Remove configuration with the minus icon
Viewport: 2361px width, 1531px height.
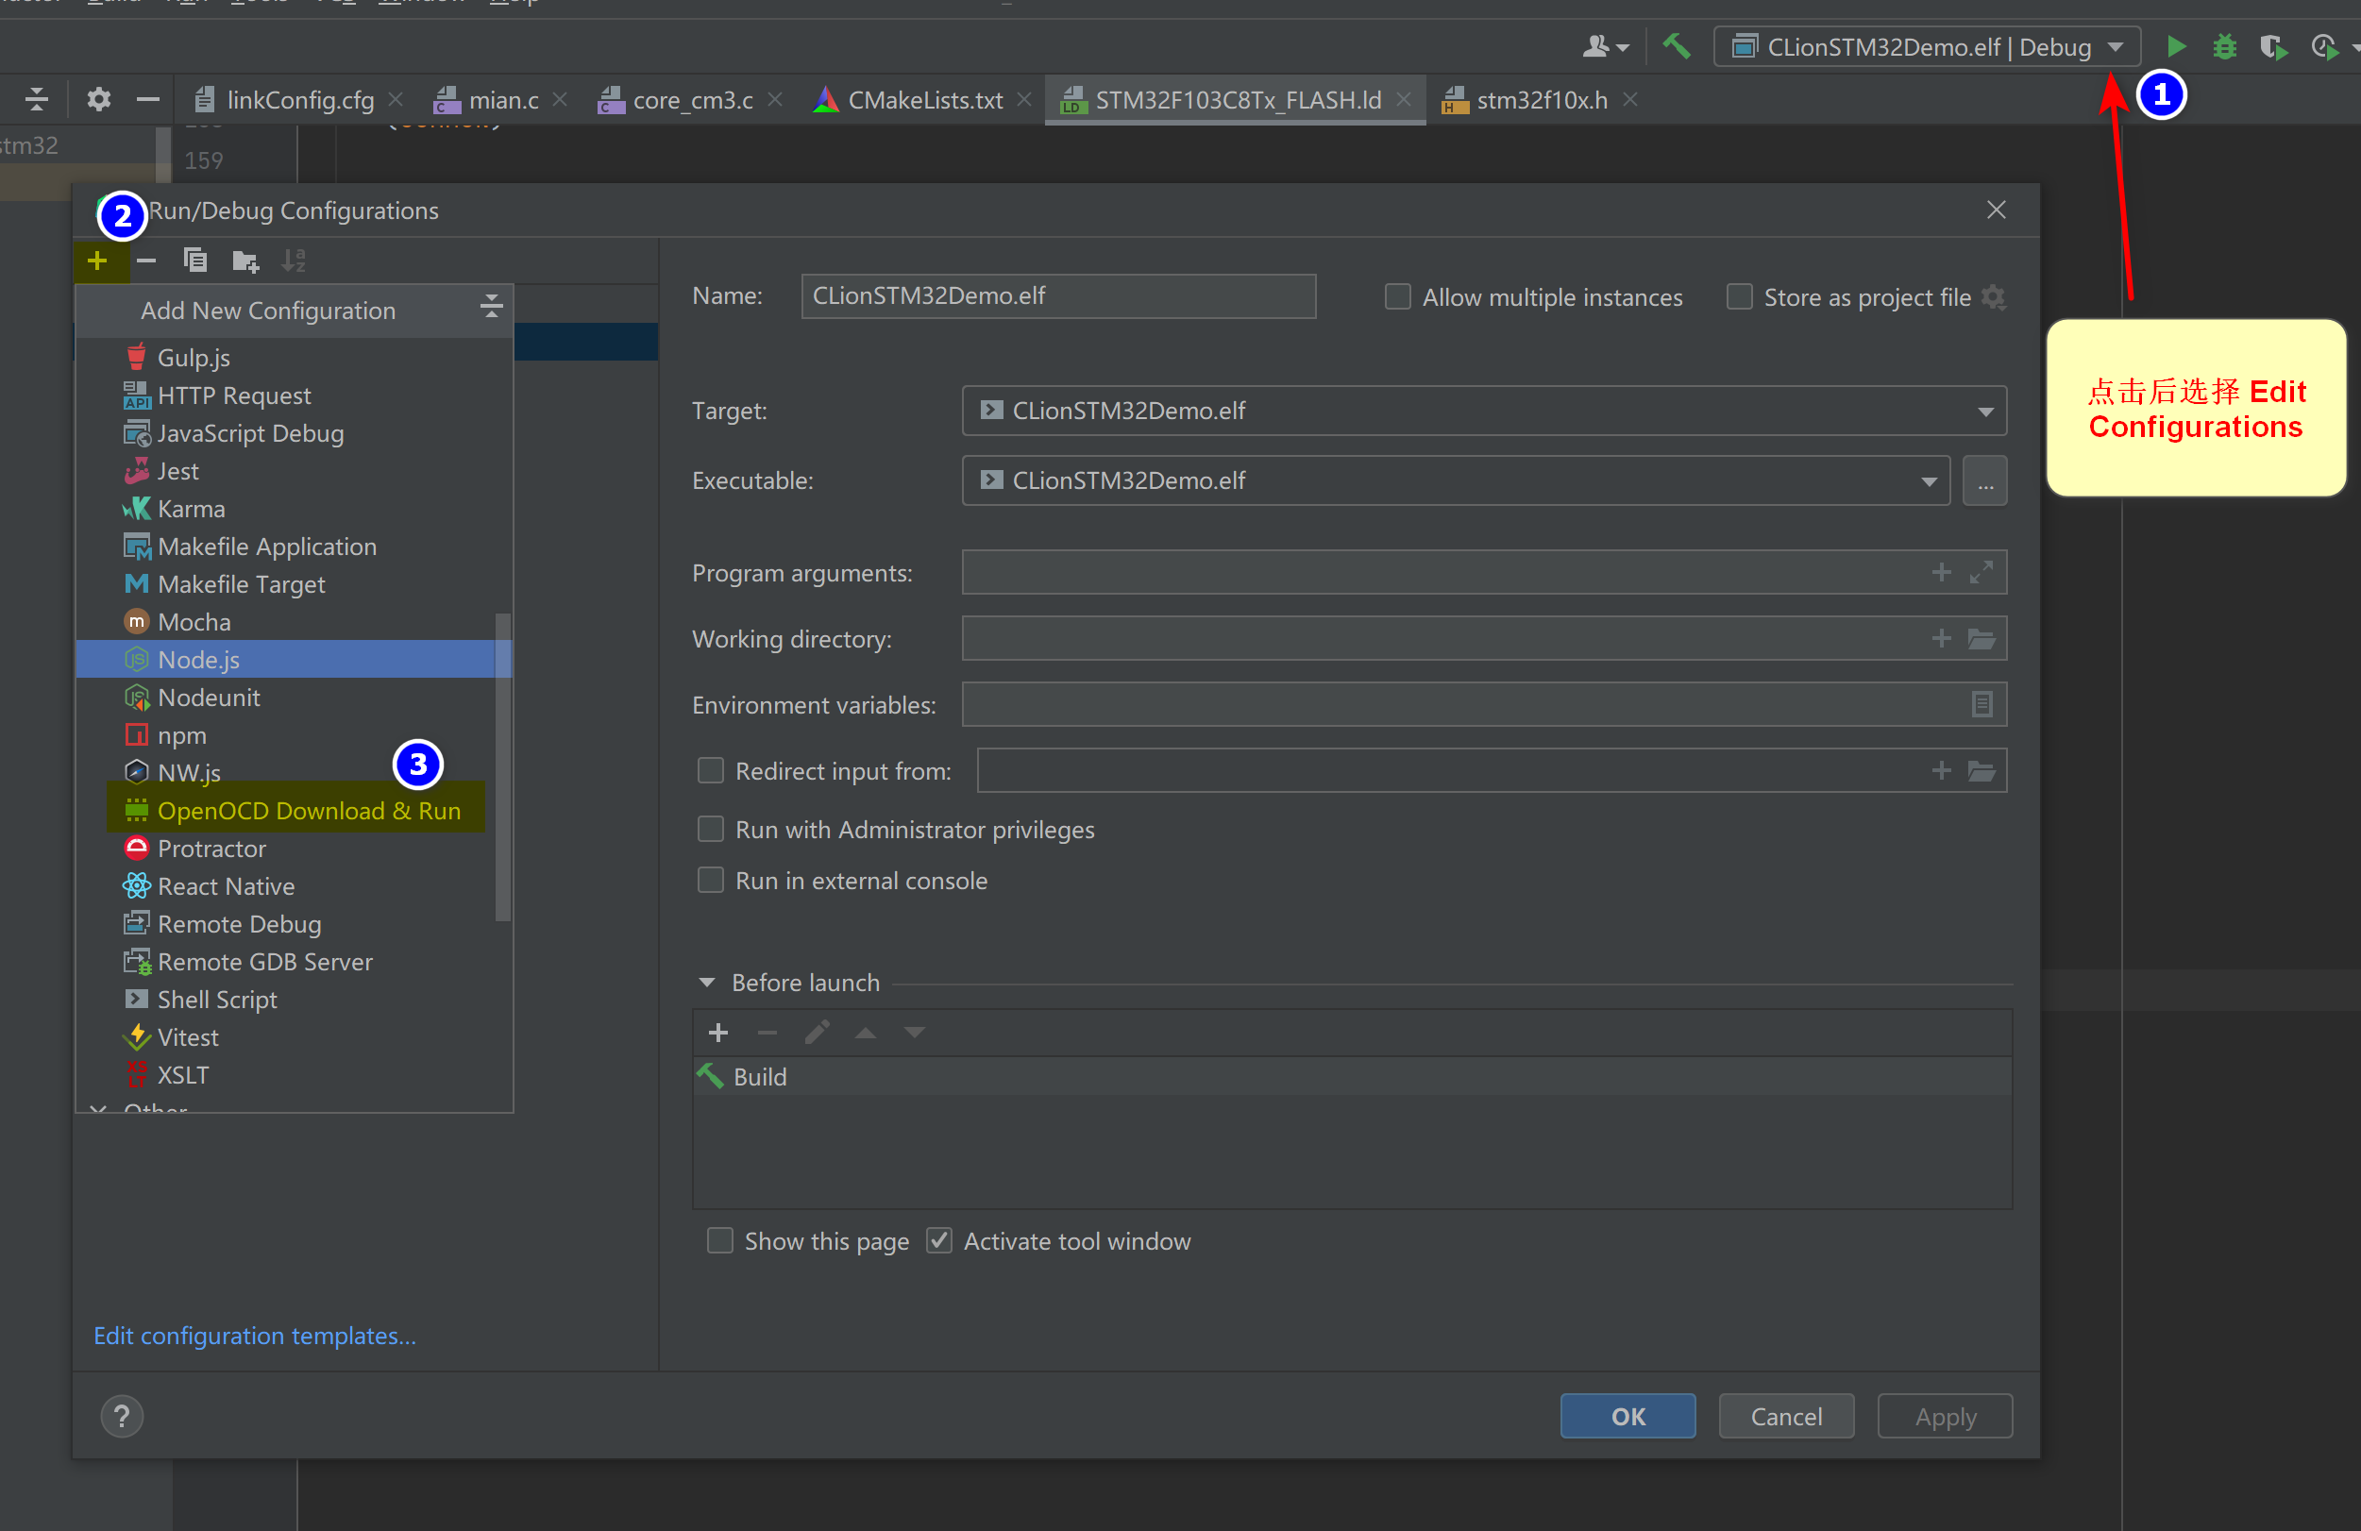tap(145, 260)
